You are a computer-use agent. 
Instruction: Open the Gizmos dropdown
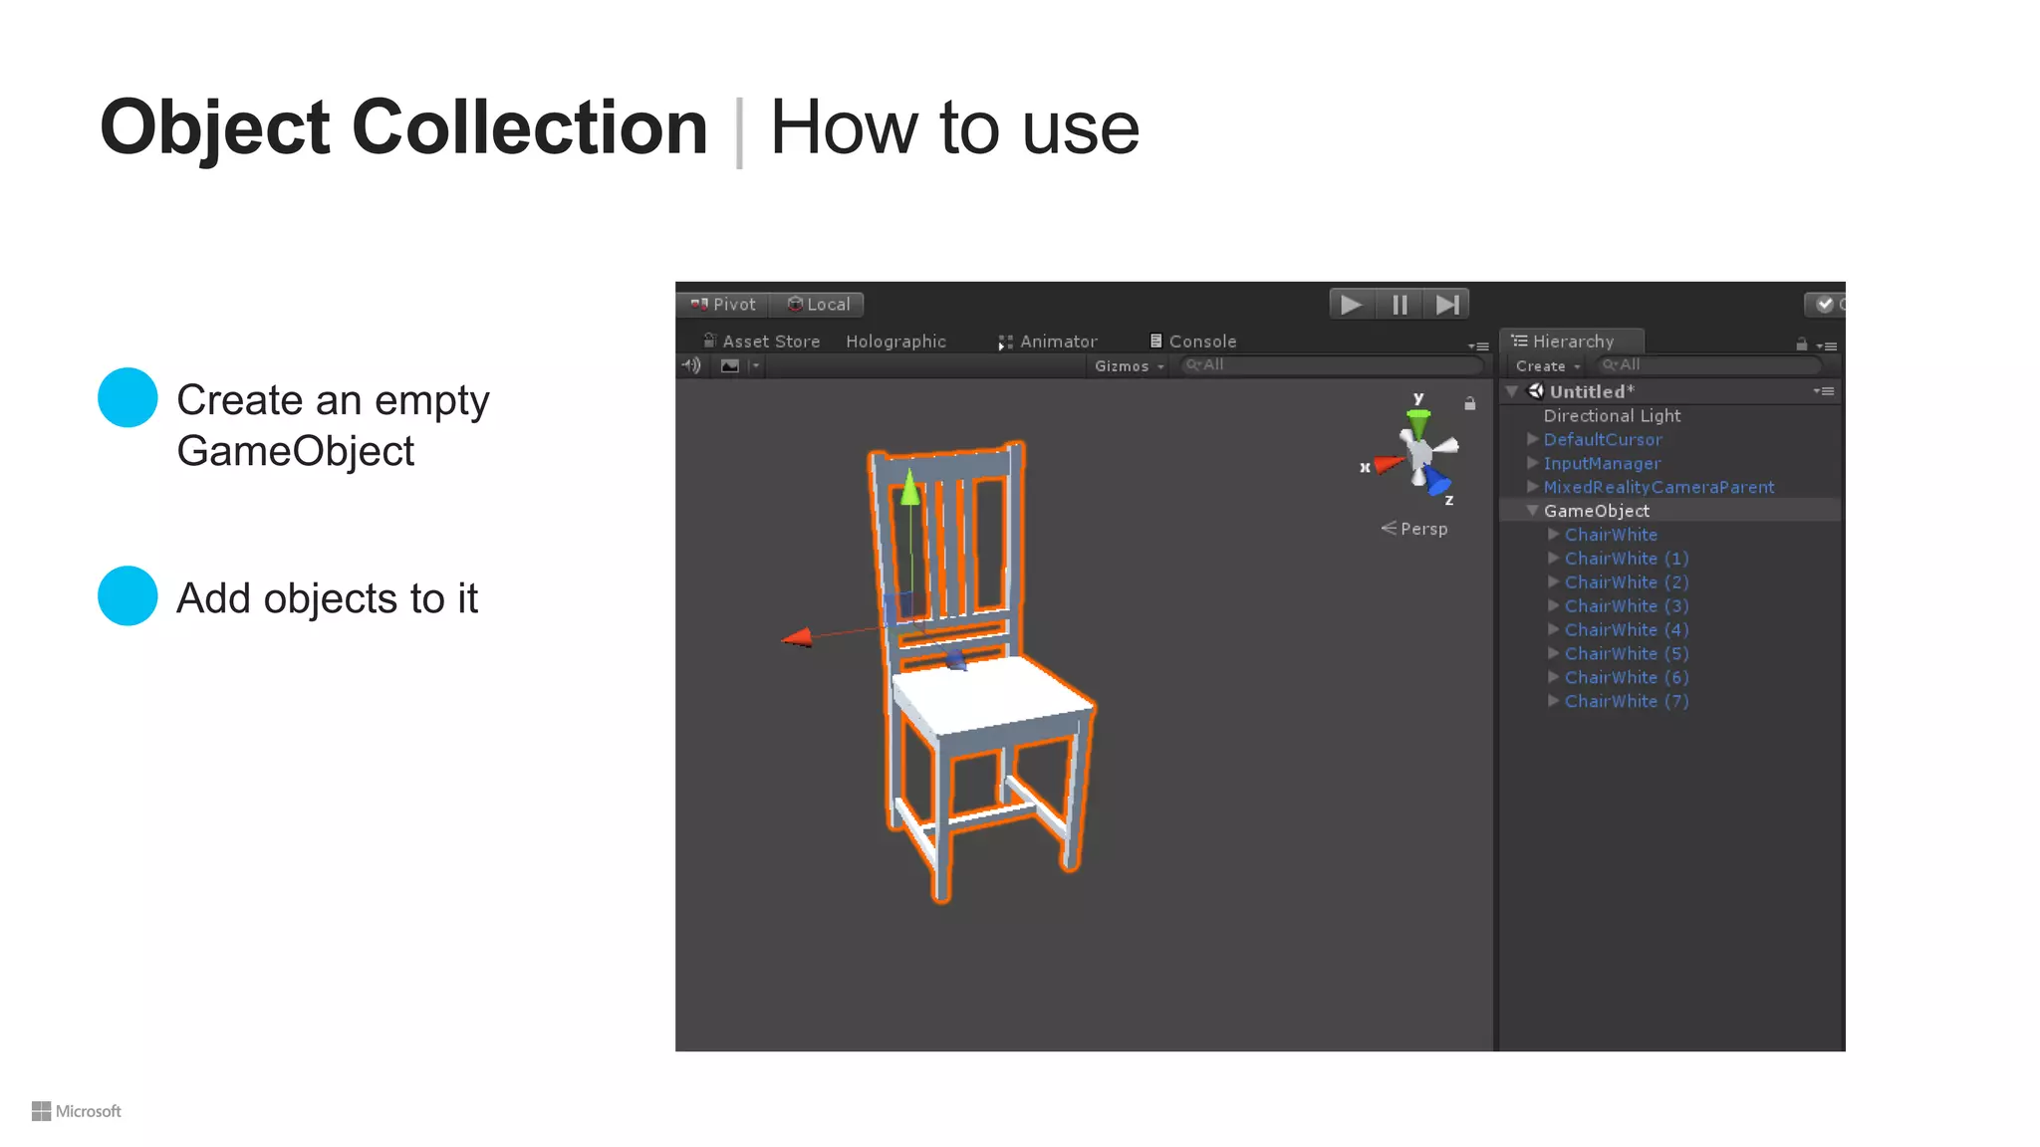coord(1129,366)
